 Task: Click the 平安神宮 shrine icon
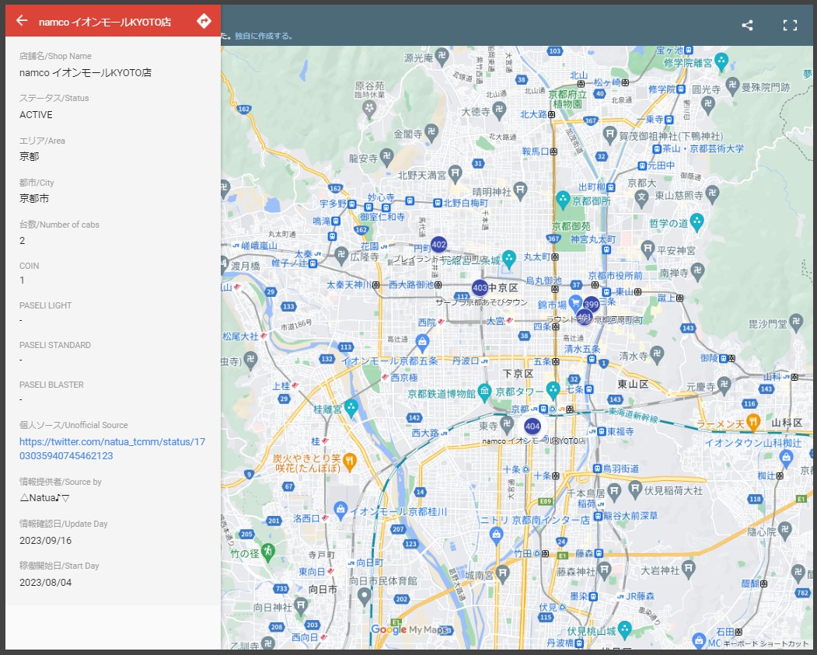point(648,249)
